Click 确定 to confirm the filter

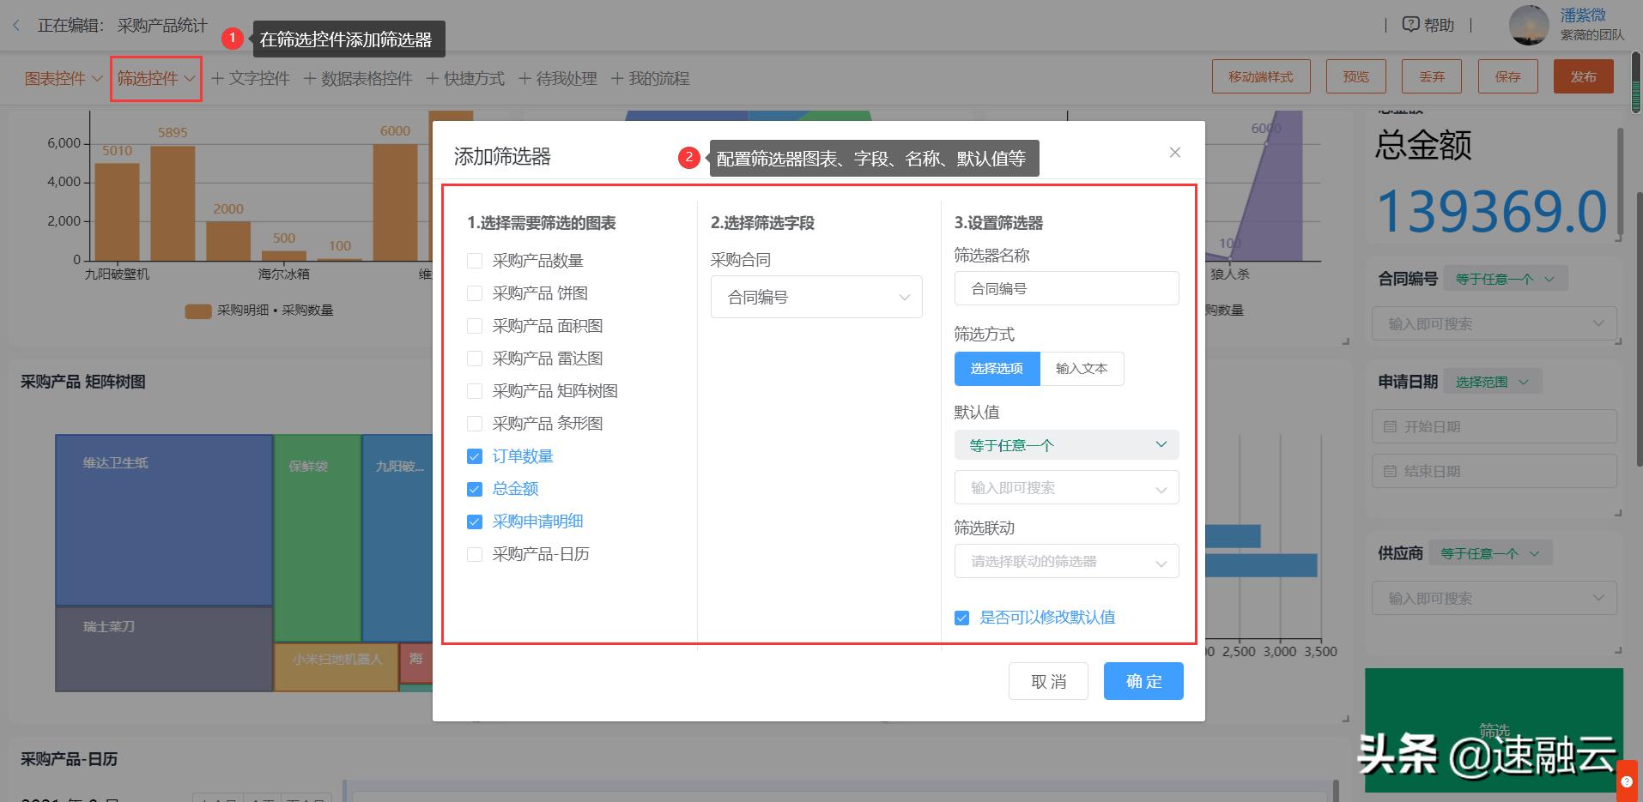(x=1143, y=680)
